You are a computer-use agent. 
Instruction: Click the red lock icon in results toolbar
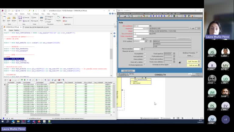[x=10, y=80]
